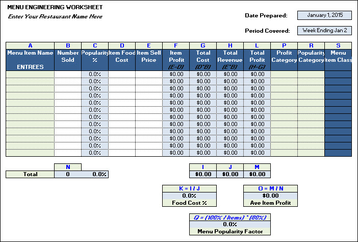Click the Total Revenue (E*B) header
358x242 pixels.
[230, 60]
